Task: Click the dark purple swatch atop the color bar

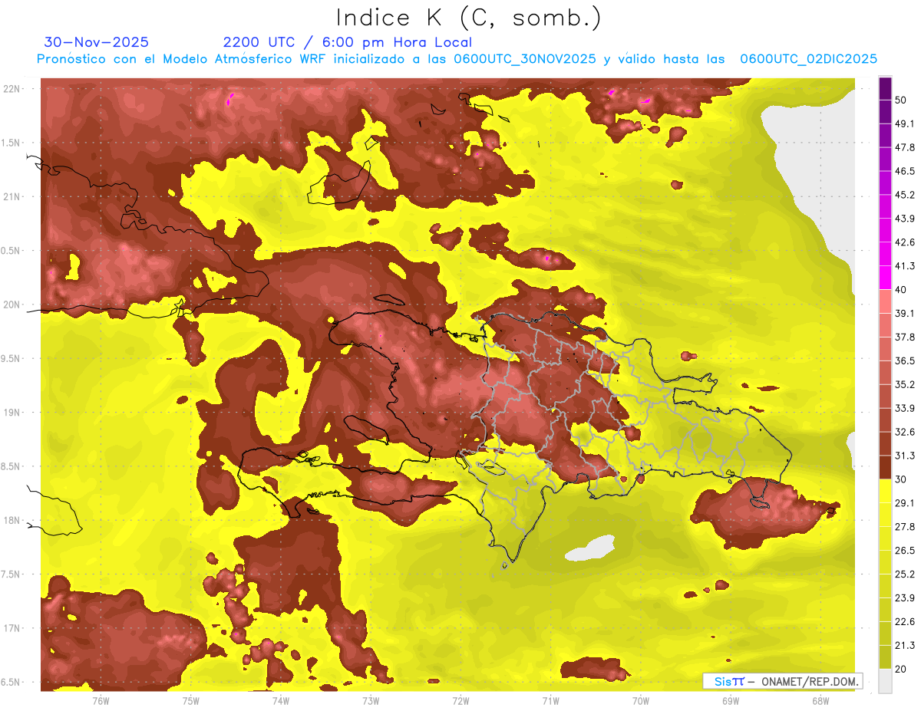Action: (x=885, y=88)
